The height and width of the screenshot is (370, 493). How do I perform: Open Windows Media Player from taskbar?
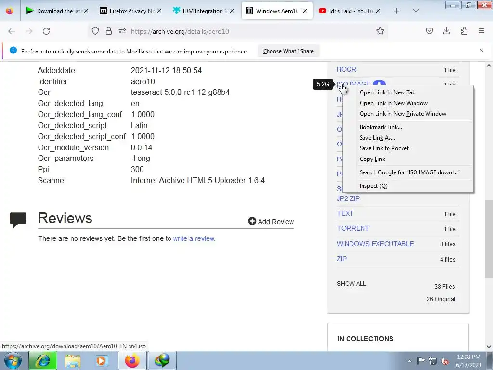point(102,360)
